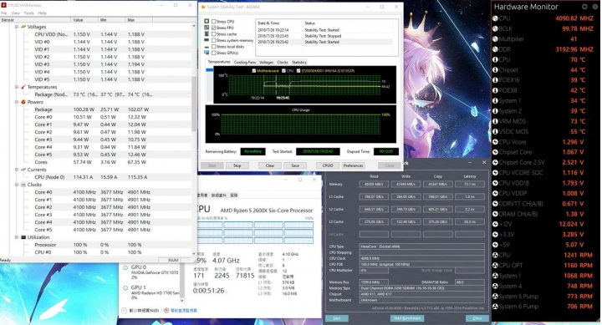Click the BCLK row icon in Hardware Monitor
Screen dimensions: 602x325
[x=495, y=28]
